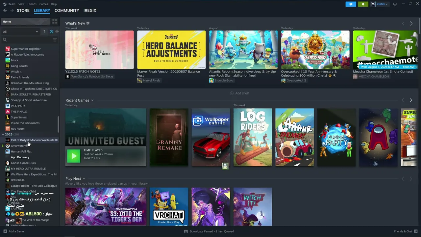The height and width of the screenshot is (237, 421).
Task: Play Uninvited Guest with green play button
Action: (74, 156)
